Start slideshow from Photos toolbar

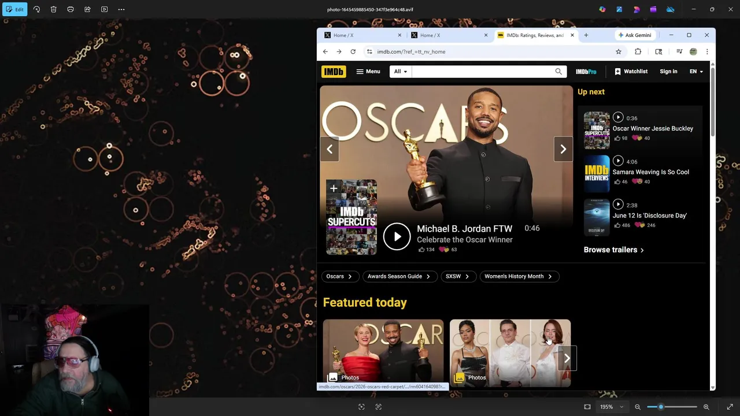105,9
